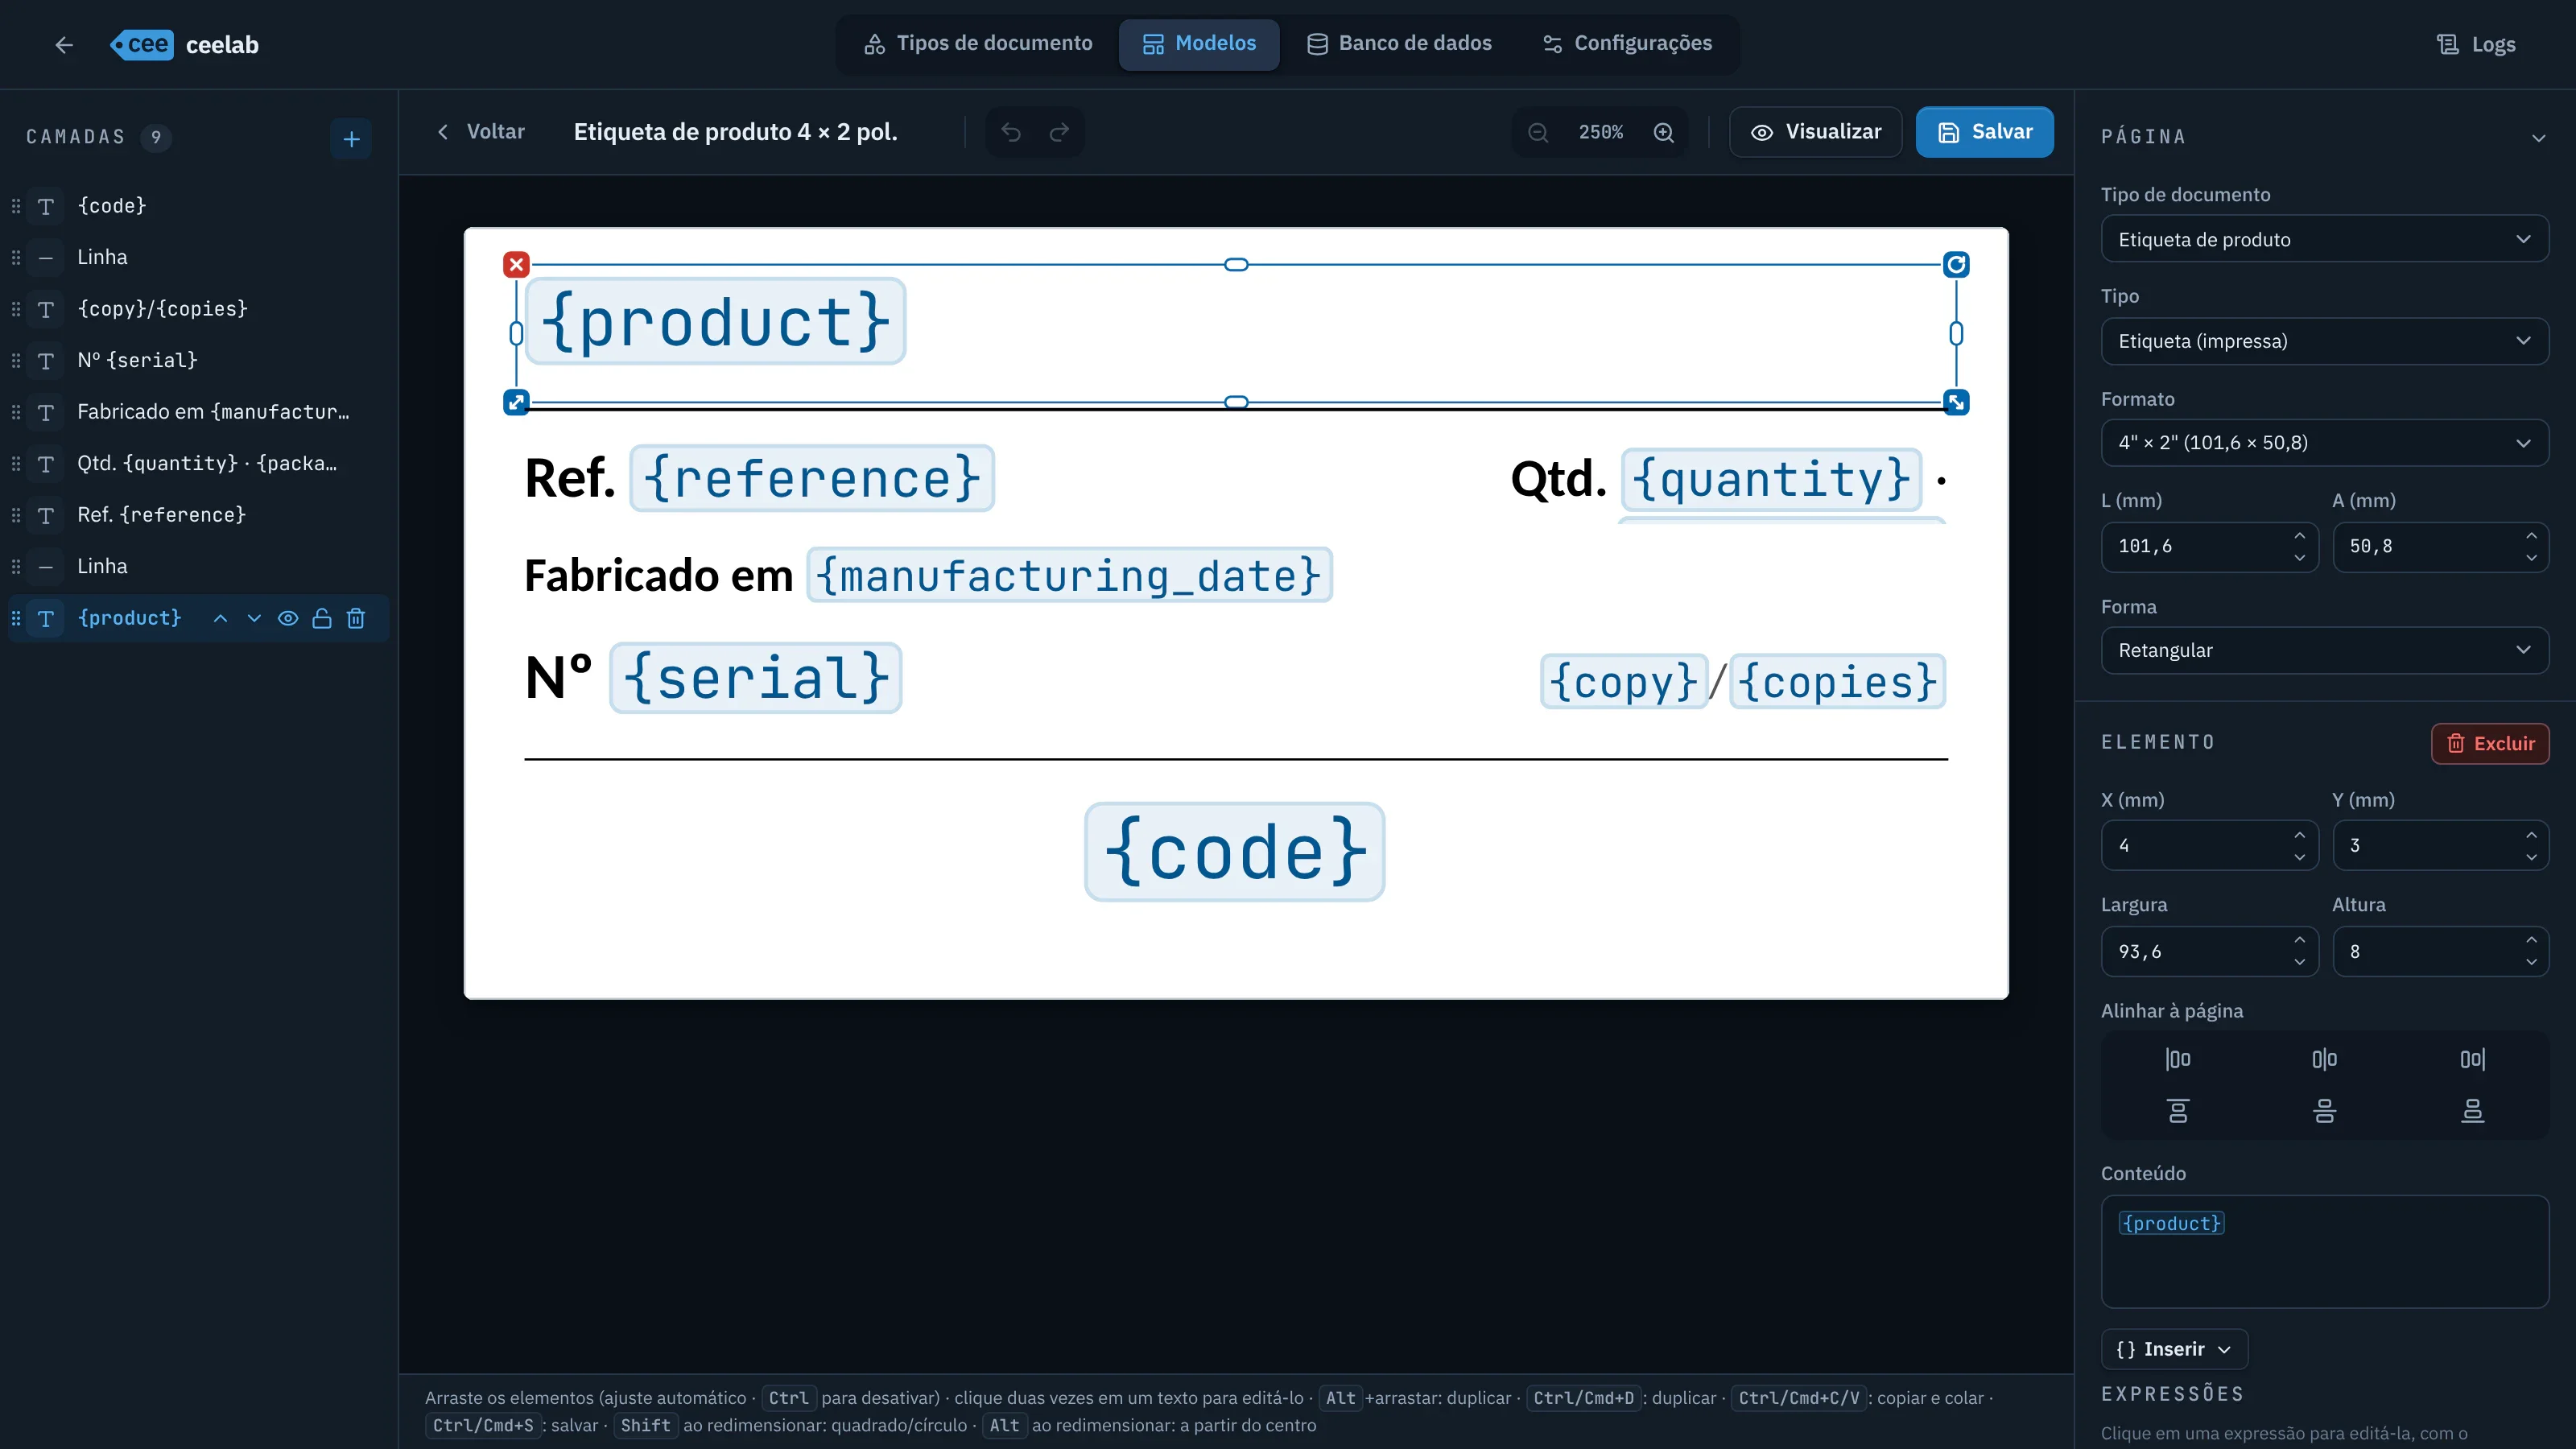Align element to left of page
The width and height of the screenshot is (2576, 1449).
(x=2178, y=1059)
